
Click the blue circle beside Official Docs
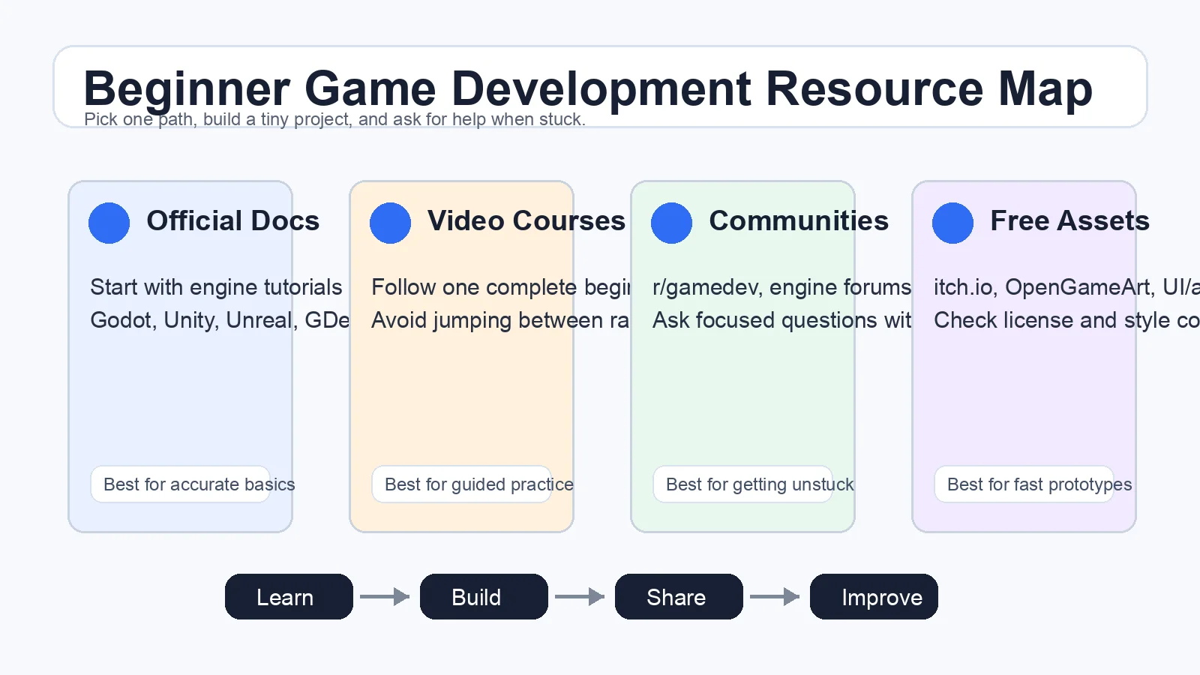click(109, 223)
